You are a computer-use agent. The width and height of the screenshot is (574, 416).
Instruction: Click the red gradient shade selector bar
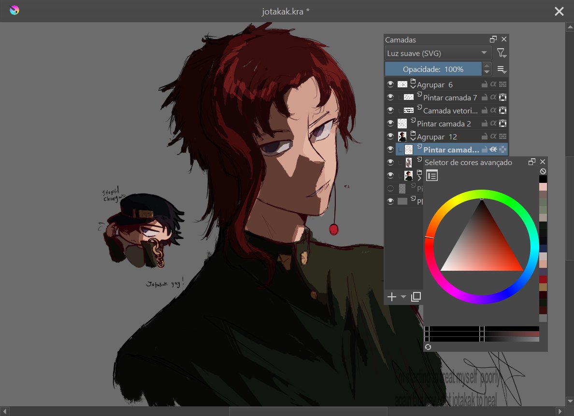(x=482, y=334)
